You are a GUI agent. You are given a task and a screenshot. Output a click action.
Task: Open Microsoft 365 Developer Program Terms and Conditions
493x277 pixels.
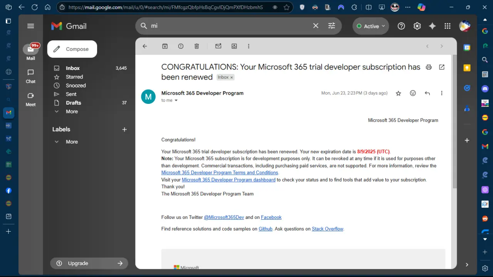[x=220, y=173]
